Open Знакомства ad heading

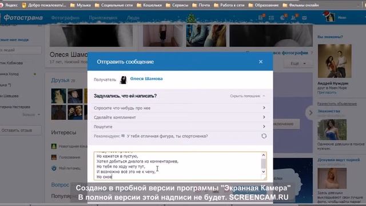[x=329, y=111]
